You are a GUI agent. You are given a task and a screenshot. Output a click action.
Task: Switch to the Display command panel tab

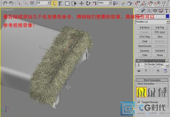pyautogui.click(x=161, y=10)
